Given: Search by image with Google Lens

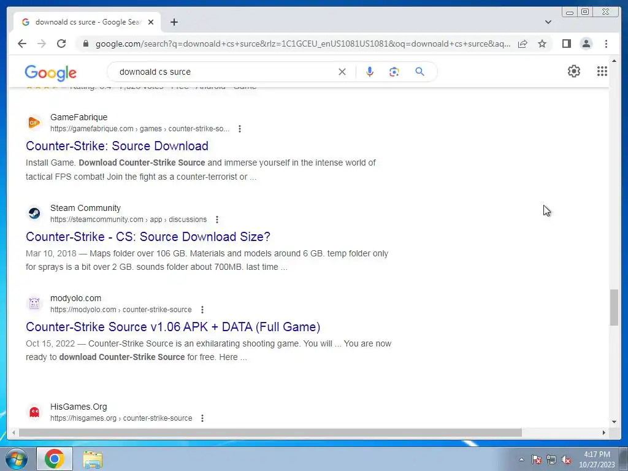Looking at the screenshot, I should click(394, 72).
